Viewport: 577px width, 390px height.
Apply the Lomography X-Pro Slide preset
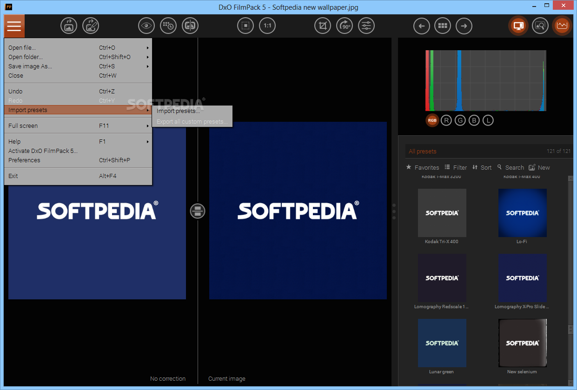point(522,278)
